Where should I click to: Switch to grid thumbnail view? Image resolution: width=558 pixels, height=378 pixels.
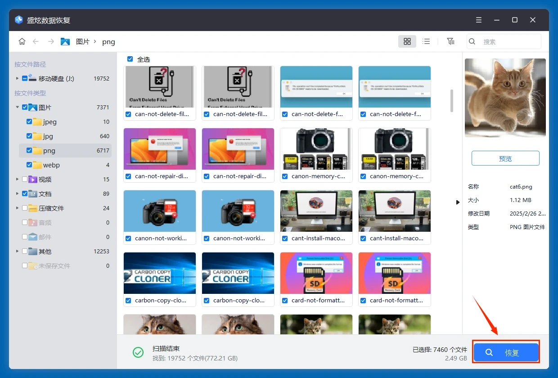(x=407, y=41)
